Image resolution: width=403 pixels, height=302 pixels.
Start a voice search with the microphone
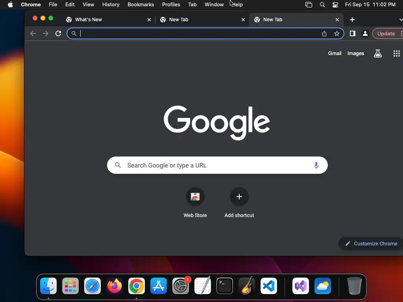[316, 165]
